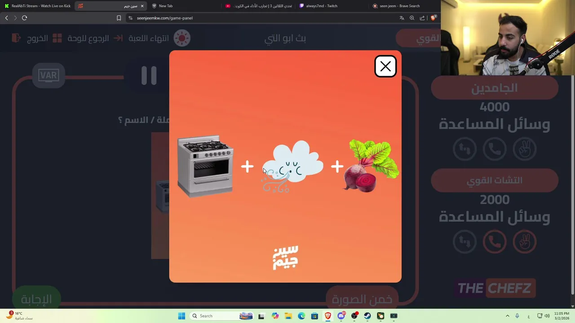575x323 pixels.
Task: Switch to RealAbTi Stream Kick tab
Action: tap(37, 6)
